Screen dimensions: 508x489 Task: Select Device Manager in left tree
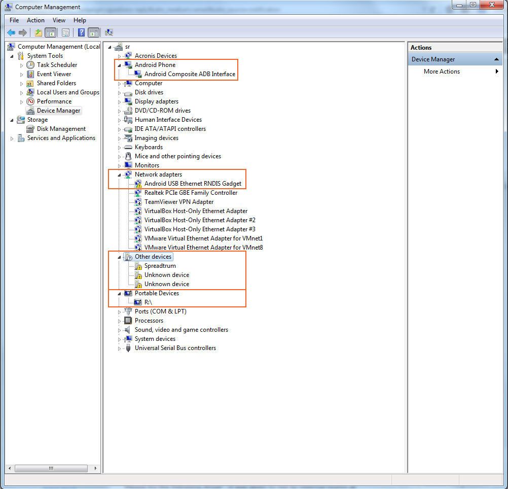pos(58,111)
